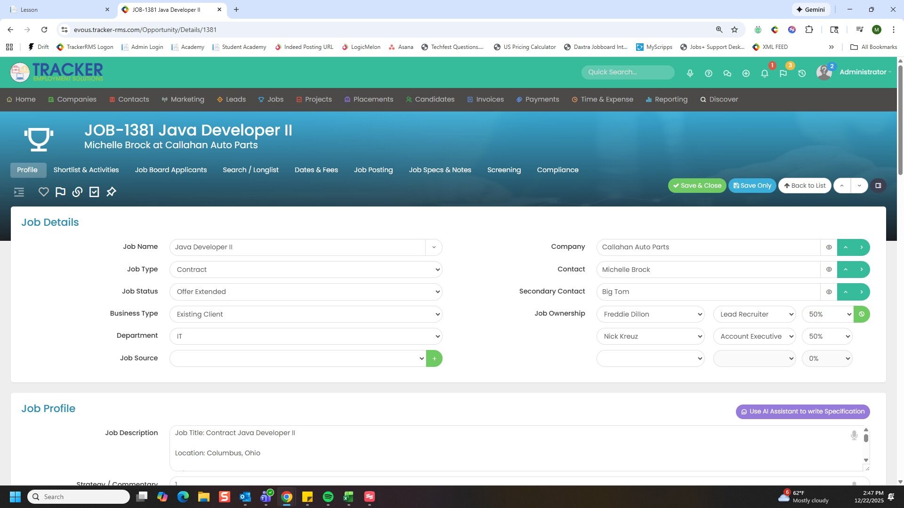Viewport: 904px width, 508px height.
Task: Switch to the Dates & Fees tab
Action: (x=316, y=170)
